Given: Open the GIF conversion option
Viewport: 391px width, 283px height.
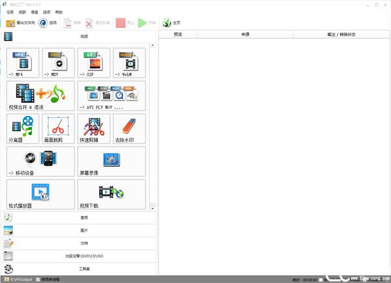Looking at the screenshot, I should [94, 63].
